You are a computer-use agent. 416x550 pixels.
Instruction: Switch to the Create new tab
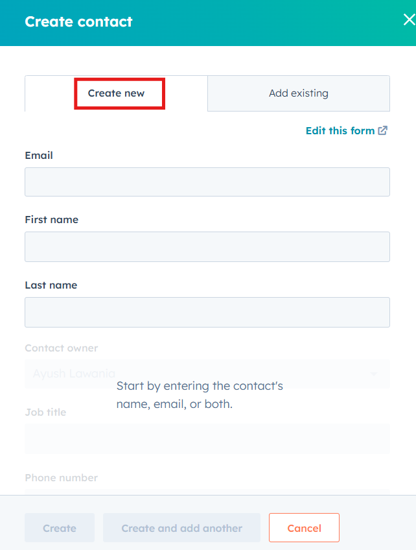coord(117,93)
